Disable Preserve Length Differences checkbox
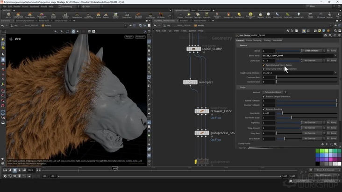Screen dimensions: 342x192 tap(264, 96)
